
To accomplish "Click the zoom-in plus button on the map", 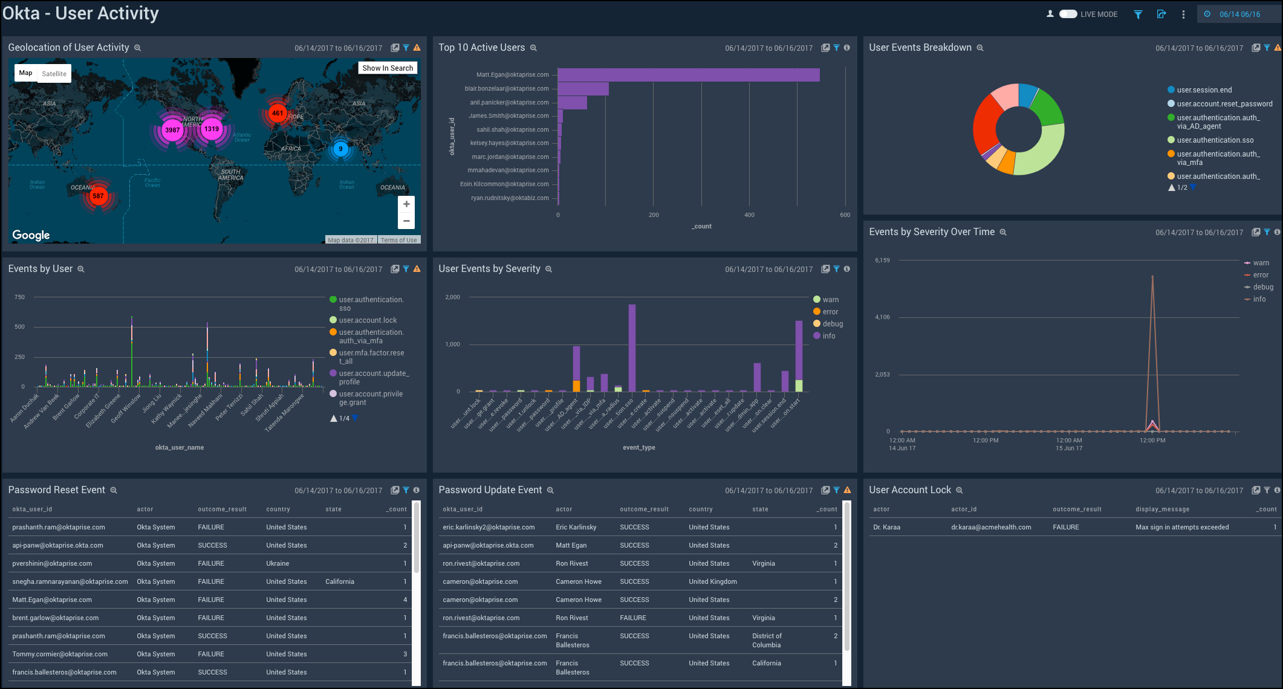I will (x=406, y=204).
